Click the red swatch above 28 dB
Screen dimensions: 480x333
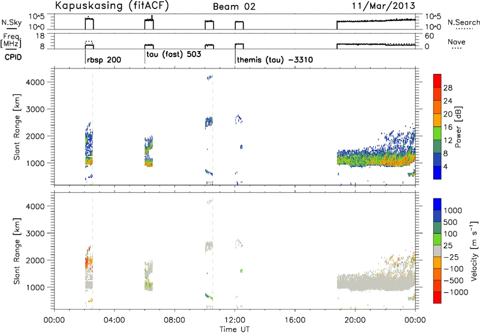click(x=437, y=81)
